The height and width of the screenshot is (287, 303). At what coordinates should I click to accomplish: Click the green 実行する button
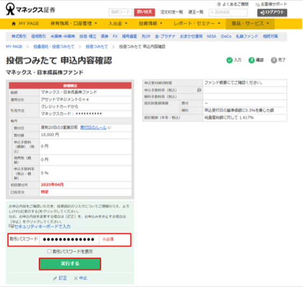point(70,264)
